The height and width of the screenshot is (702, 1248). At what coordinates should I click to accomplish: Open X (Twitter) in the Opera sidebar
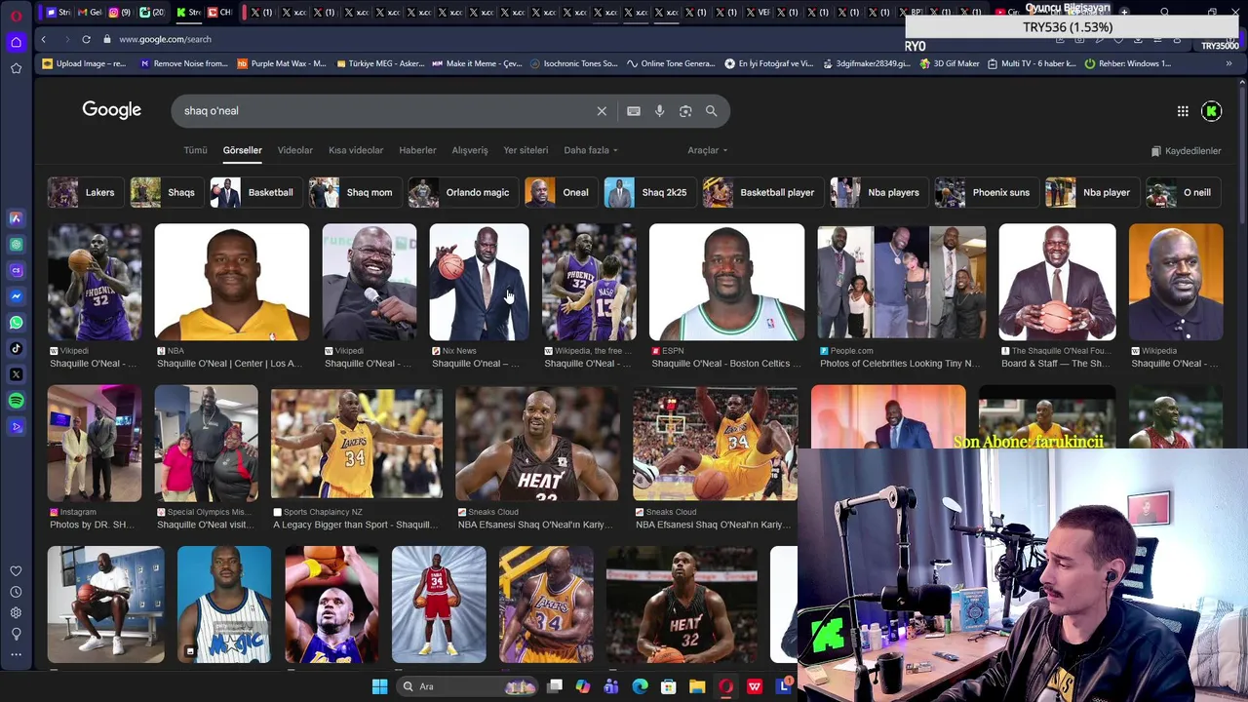(x=16, y=374)
